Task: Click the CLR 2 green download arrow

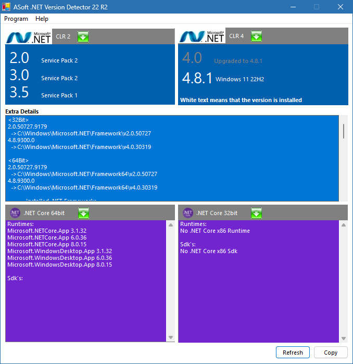Action: [x=83, y=37]
